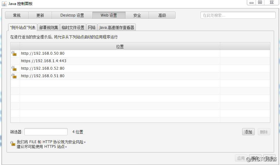Click the unlock icon beside http://192.168.0.51:80
The image size is (280, 165).
[14, 76]
